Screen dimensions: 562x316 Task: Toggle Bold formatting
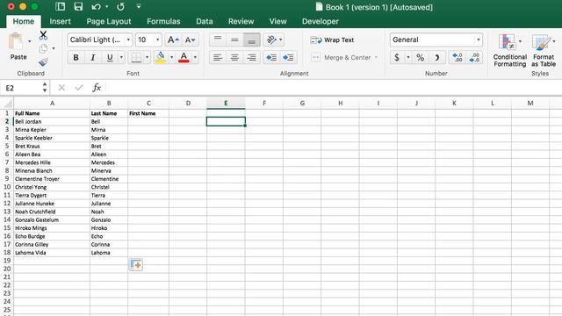point(76,57)
